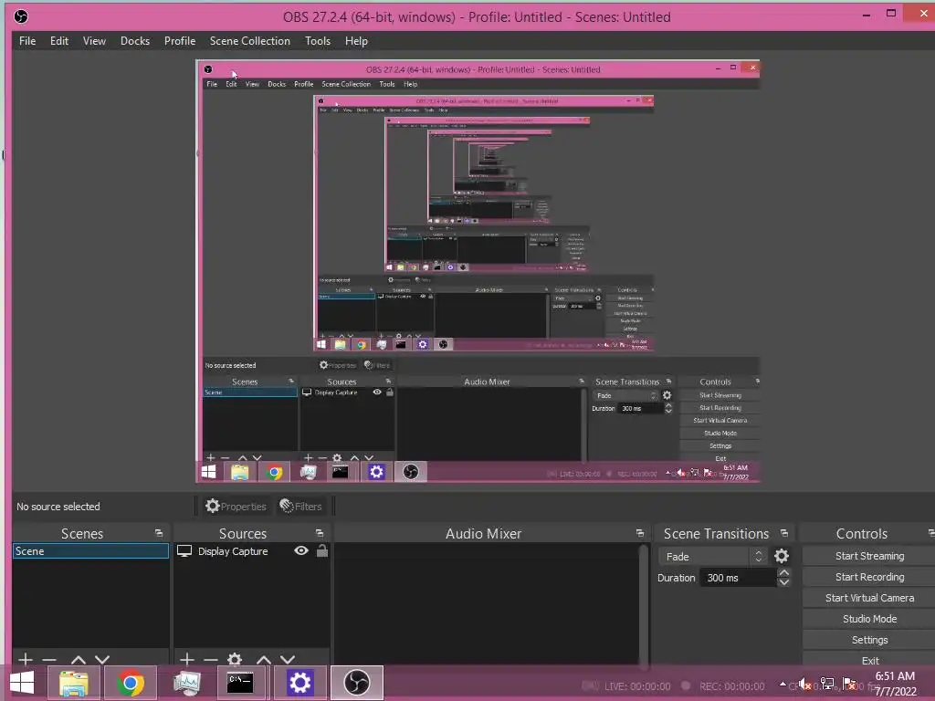
Task: Open the Profile menu
Action: (x=180, y=41)
